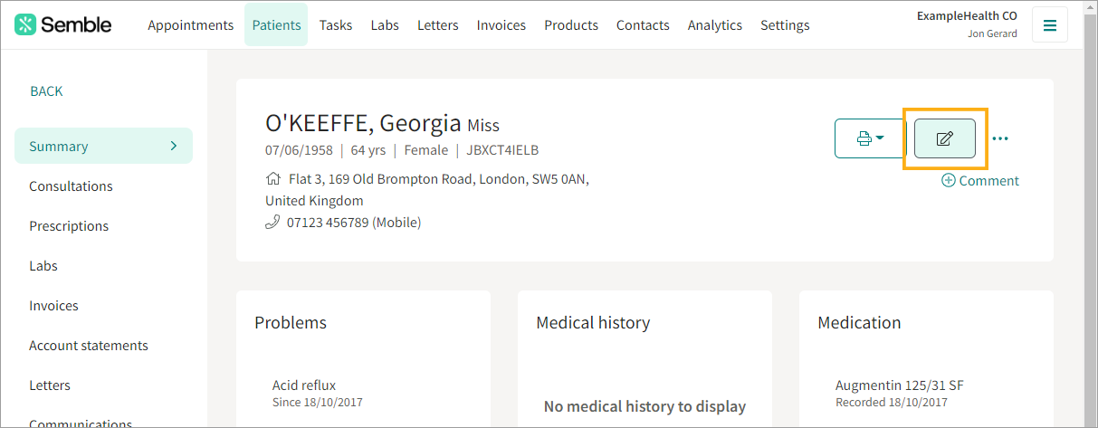Select the Acid reflux problem entry
The height and width of the screenshot is (428, 1098).
(x=318, y=393)
